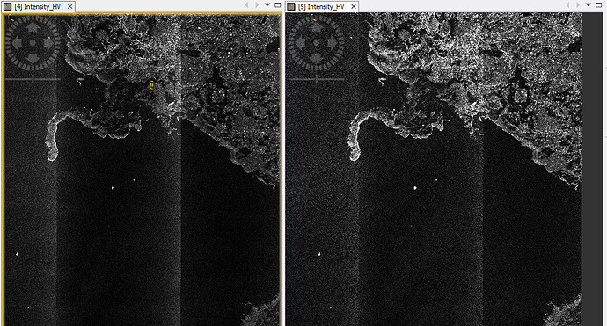Open document list dropdown for left tab group
607x326 pixels.
point(267,5)
